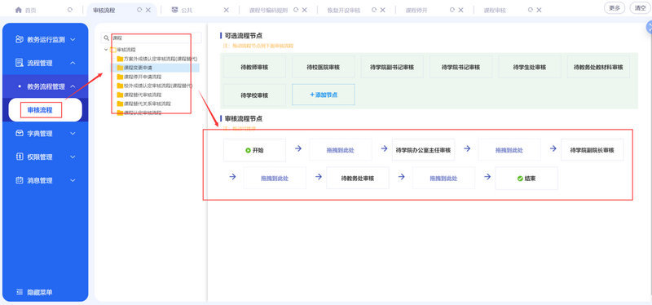Screen dimensions: 652x305
Task: Close the 恢复开设审核 tab
Action: coord(382,10)
